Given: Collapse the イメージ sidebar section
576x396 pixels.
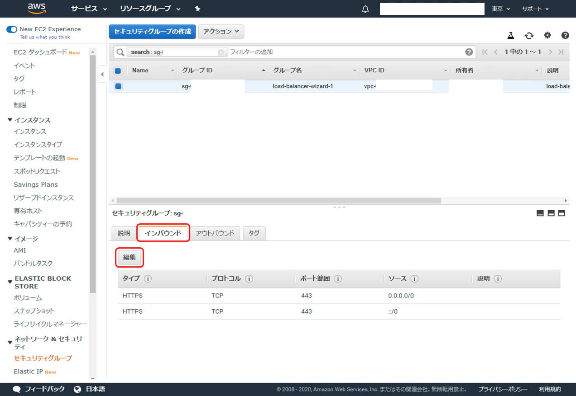Looking at the screenshot, I should pos(10,239).
